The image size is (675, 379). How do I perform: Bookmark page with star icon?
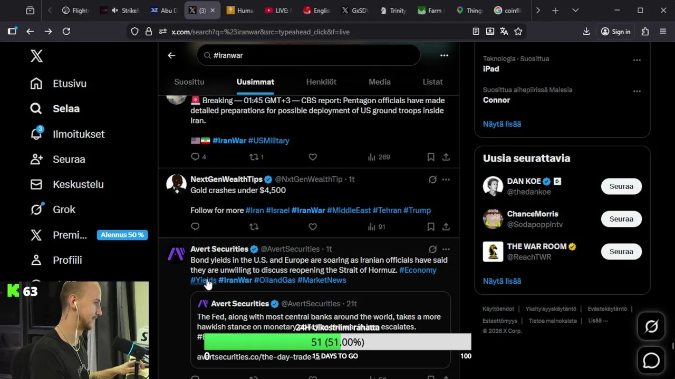(x=518, y=32)
